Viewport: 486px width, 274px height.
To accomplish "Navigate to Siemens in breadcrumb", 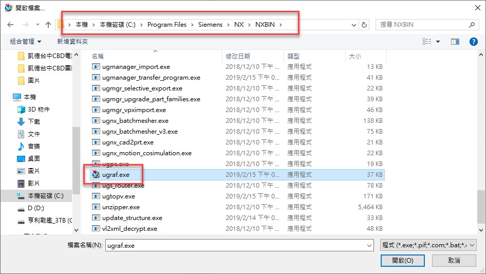I will (x=210, y=25).
